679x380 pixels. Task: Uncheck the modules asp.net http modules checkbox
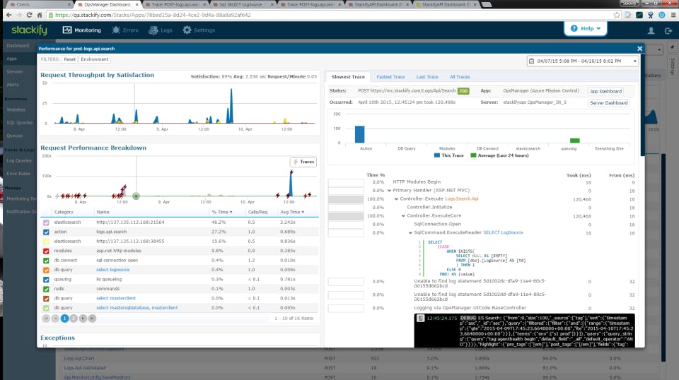coord(47,251)
